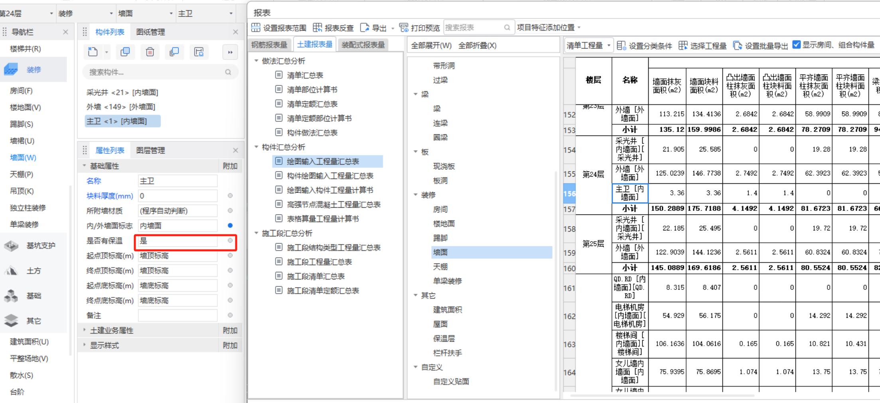Click the set report range icon
Image resolution: width=880 pixels, height=403 pixels.
(x=256, y=28)
